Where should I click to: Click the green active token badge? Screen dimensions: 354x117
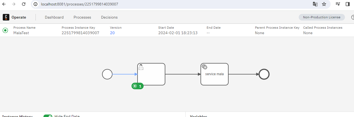pos(138,86)
